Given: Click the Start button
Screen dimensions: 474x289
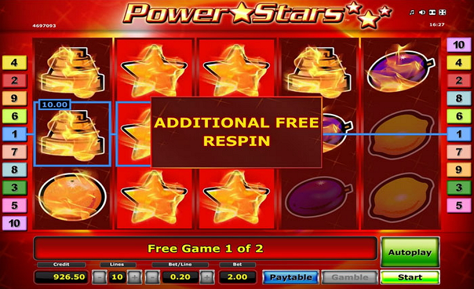Looking at the screenshot, I should (x=409, y=277).
